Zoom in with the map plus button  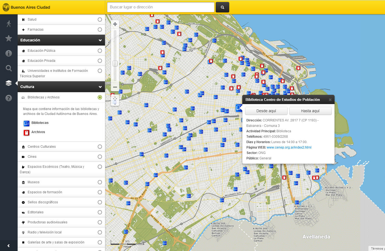point(115,24)
